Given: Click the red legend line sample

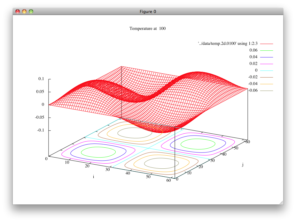Looking at the screenshot, I should 267,44.
